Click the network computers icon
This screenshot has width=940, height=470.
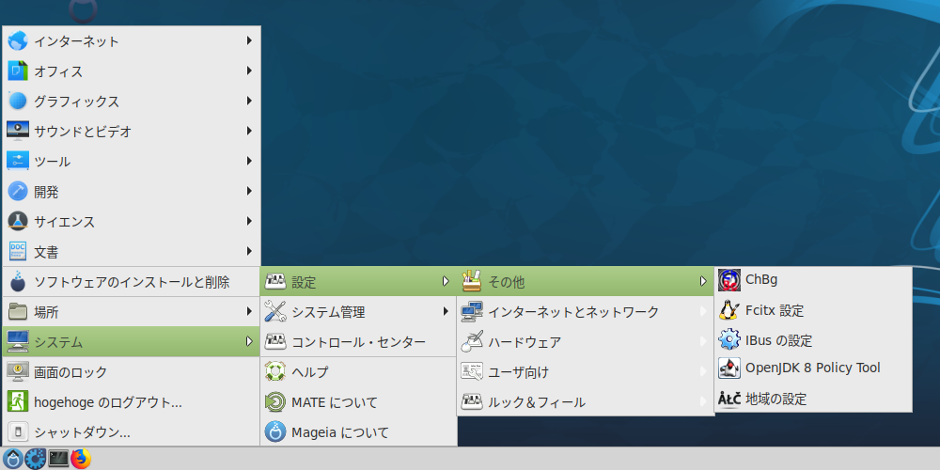point(472,312)
